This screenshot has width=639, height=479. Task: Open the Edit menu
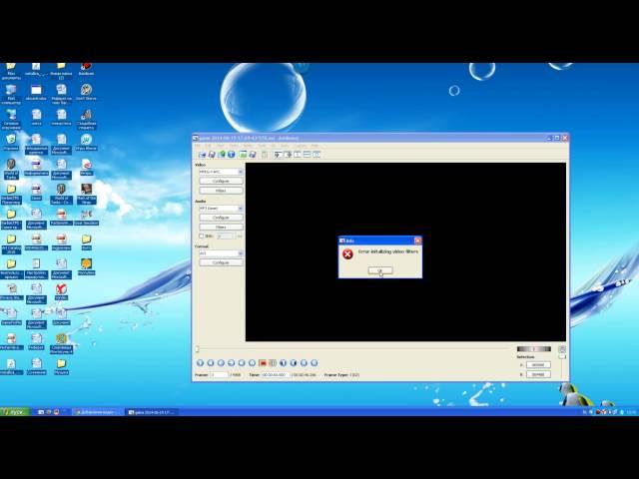pyautogui.click(x=208, y=146)
